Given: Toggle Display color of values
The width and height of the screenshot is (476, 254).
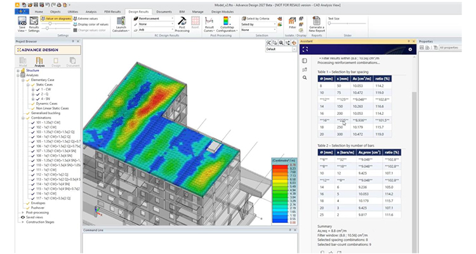Looking at the screenshot, I should 91,24.
